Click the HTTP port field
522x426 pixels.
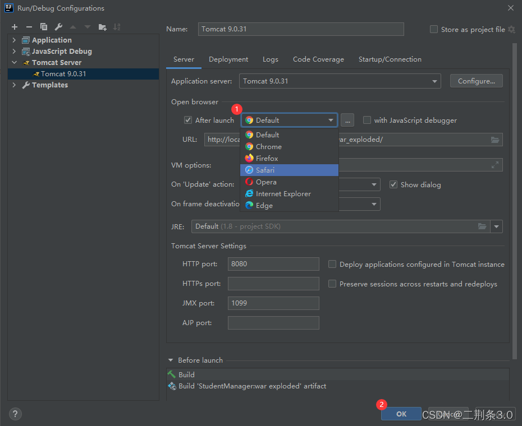[273, 264]
